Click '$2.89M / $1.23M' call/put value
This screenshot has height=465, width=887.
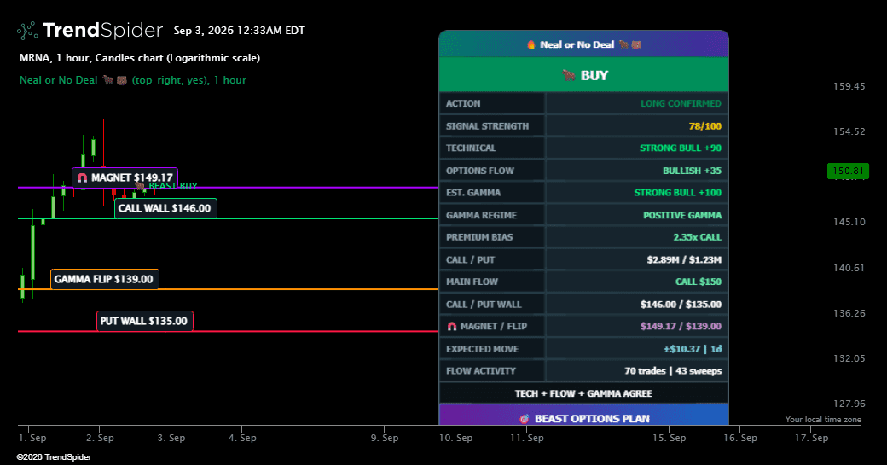click(x=684, y=260)
